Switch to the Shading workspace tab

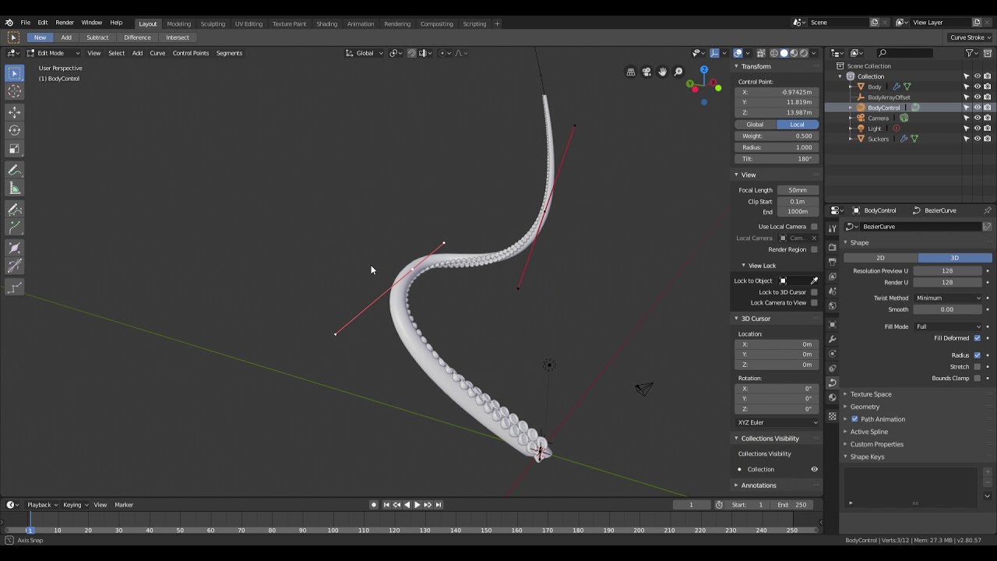click(x=326, y=23)
